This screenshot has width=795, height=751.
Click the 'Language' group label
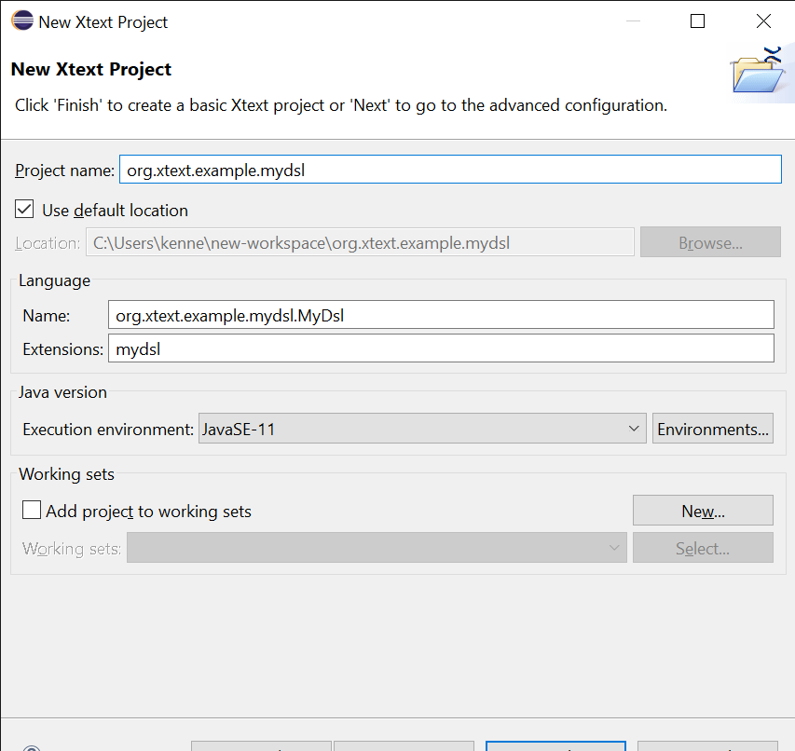click(54, 280)
